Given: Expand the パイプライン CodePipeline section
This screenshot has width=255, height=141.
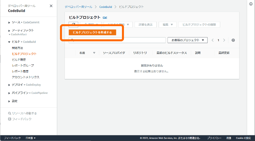Looking at the screenshot, I should pyautogui.click(x=9, y=93).
